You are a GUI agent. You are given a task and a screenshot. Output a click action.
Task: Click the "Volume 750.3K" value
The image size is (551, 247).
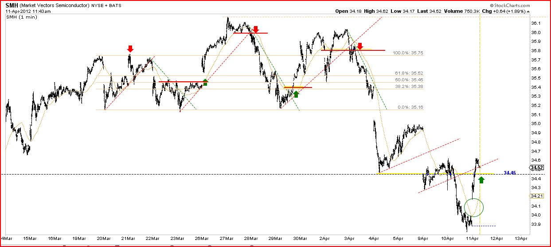click(461, 11)
